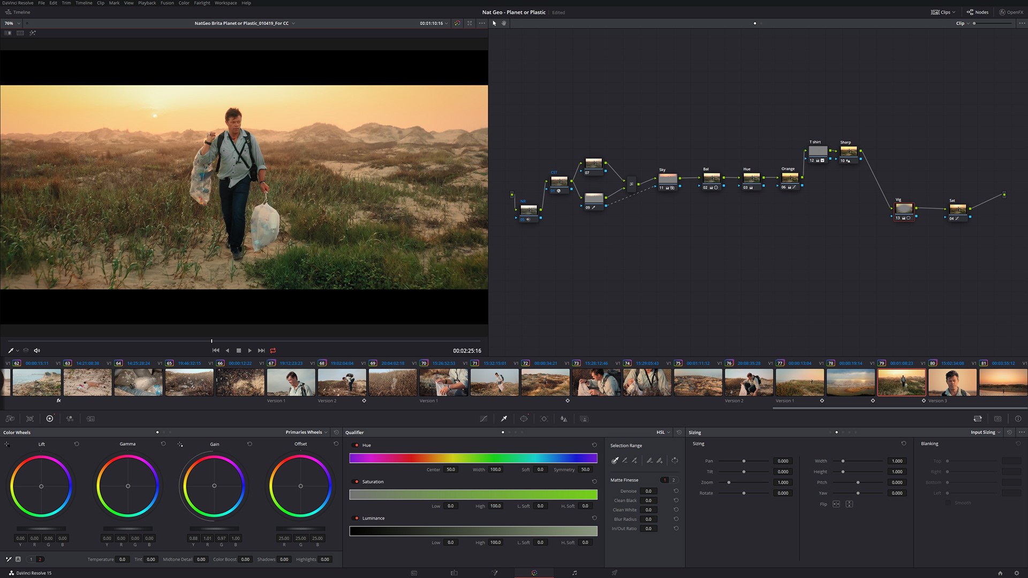The height and width of the screenshot is (578, 1028).
Task: Open the Playback menu
Action: [x=147, y=3]
